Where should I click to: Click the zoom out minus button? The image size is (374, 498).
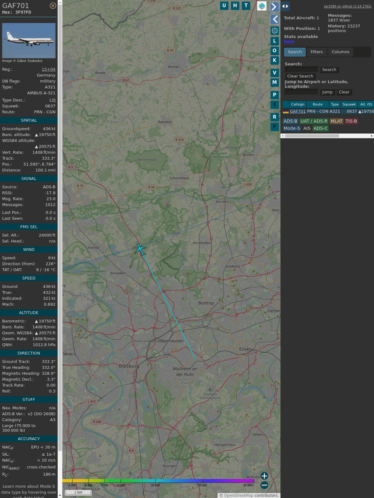pos(264,485)
